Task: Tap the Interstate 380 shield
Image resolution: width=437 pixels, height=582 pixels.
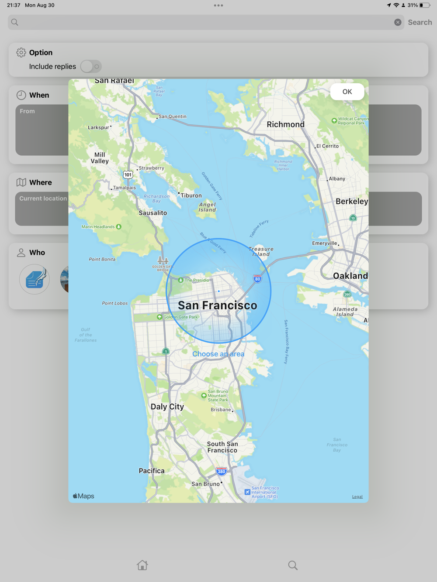Action: point(222,471)
